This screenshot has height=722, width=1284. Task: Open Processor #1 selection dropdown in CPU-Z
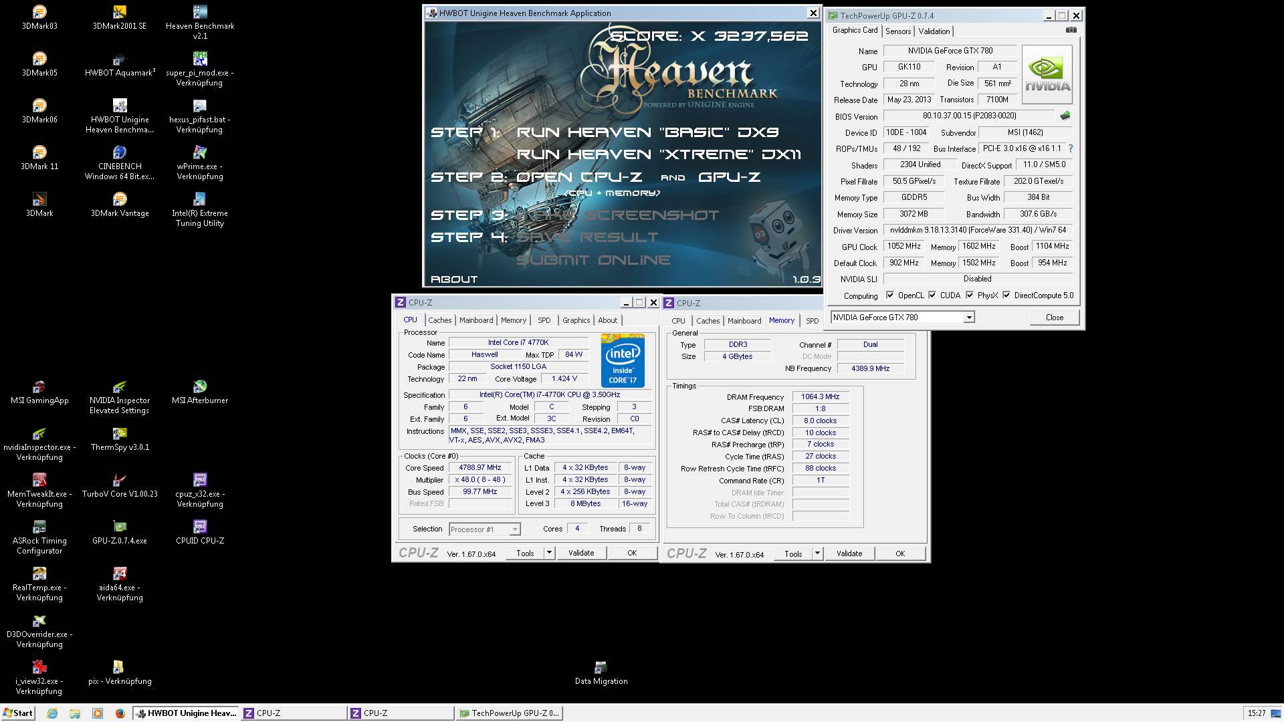(x=514, y=529)
